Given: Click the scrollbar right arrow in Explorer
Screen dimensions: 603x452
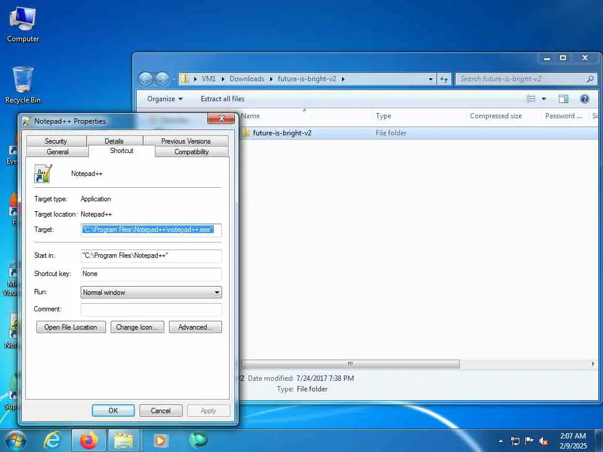Looking at the screenshot, I should [592, 364].
